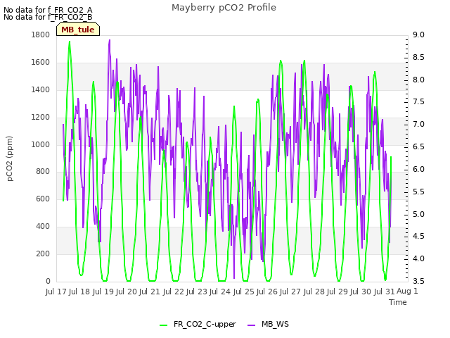The height and width of the screenshot is (338, 450).
Task: Click the 8.5 right y-axis value
Action: point(418,57)
